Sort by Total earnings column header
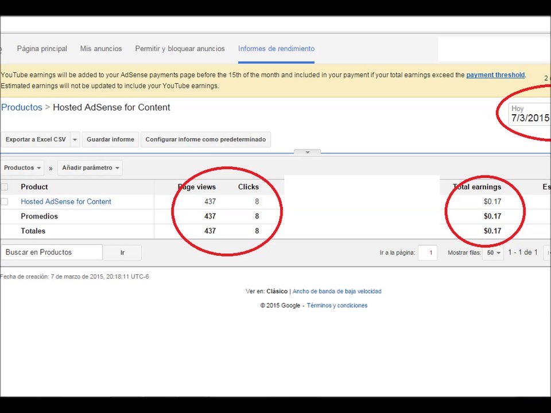The width and height of the screenshot is (551, 413). (x=477, y=187)
